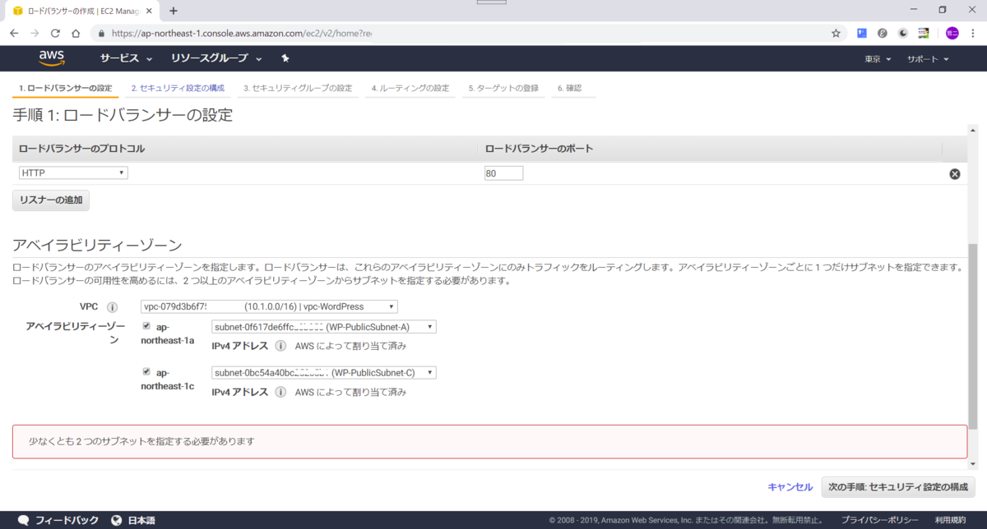Click the リスナーの追加 button
This screenshot has width=987, height=529.
coord(50,200)
